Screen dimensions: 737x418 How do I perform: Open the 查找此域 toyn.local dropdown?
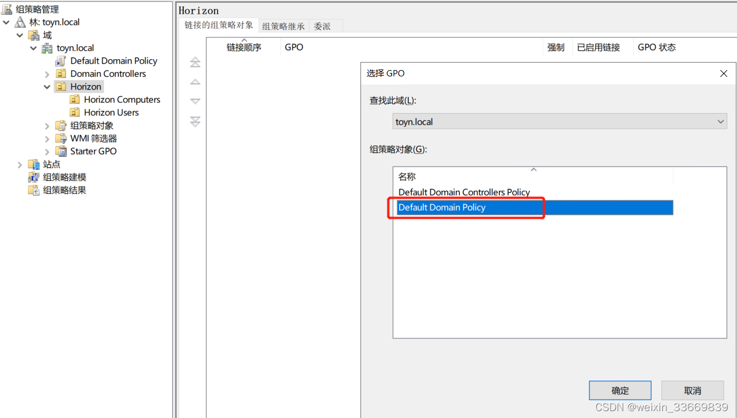pos(560,122)
